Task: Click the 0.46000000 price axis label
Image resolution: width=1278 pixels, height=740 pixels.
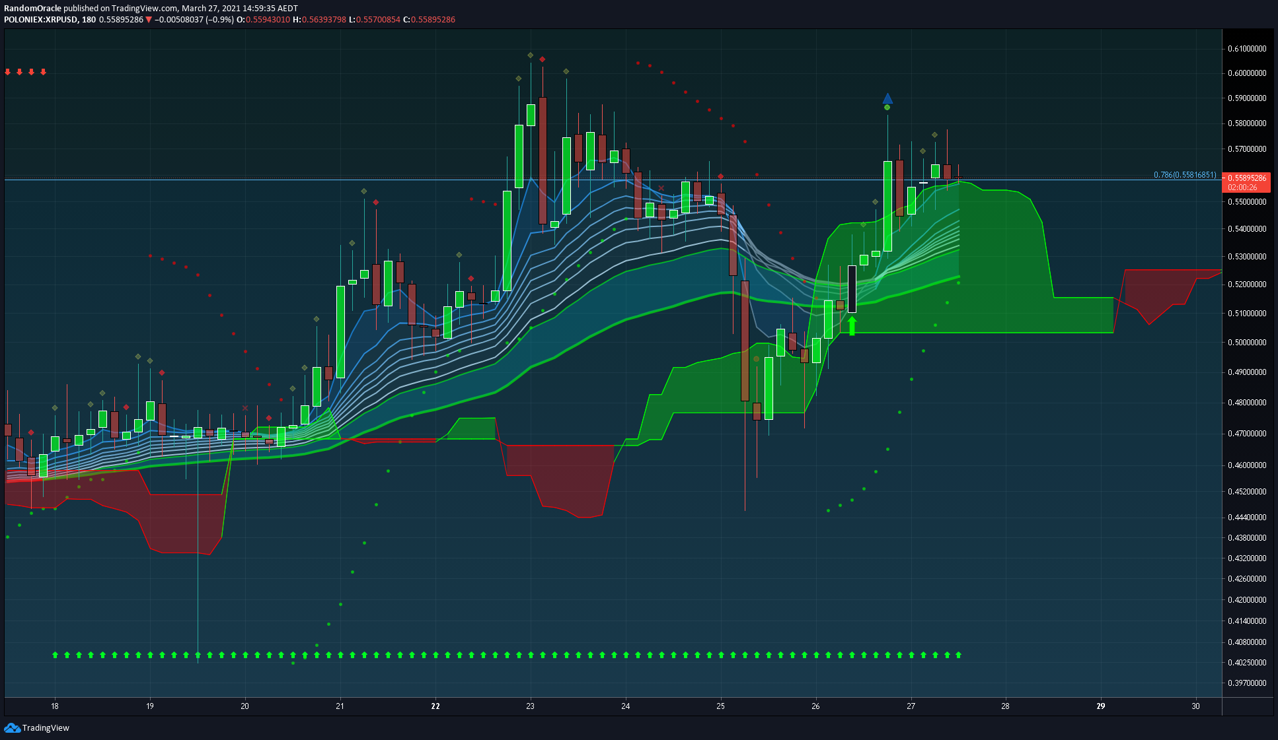Action: pyautogui.click(x=1247, y=465)
